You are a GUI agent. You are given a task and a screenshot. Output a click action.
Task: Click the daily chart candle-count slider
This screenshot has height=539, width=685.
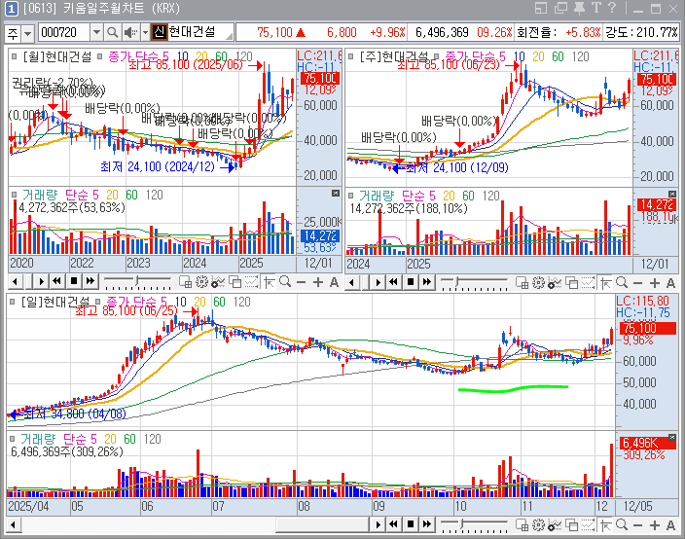(x=475, y=524)
